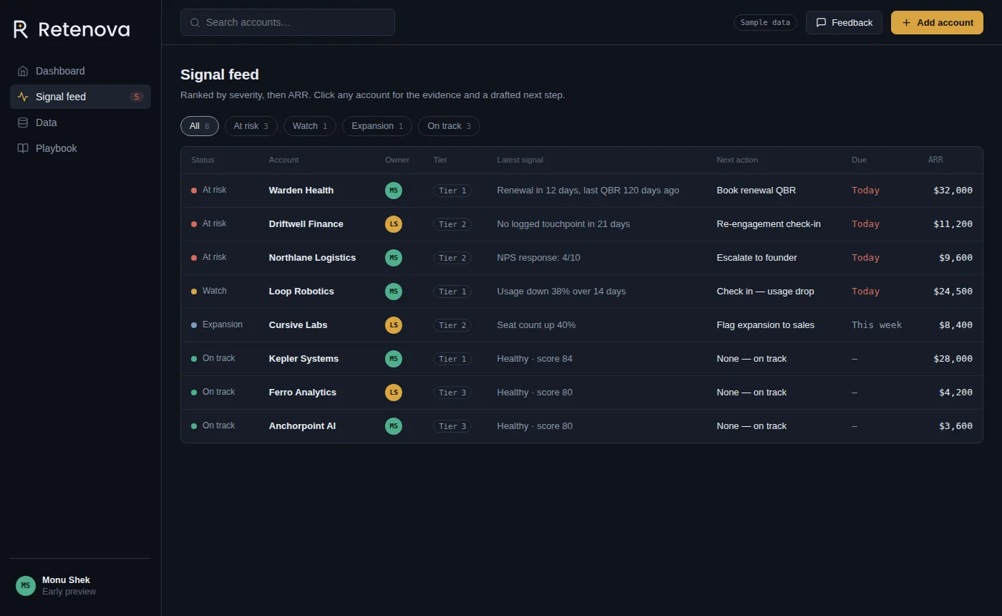The image size is (1002, 616).
Task: Open the Driftwell Finance account
Action: [306, 224]
